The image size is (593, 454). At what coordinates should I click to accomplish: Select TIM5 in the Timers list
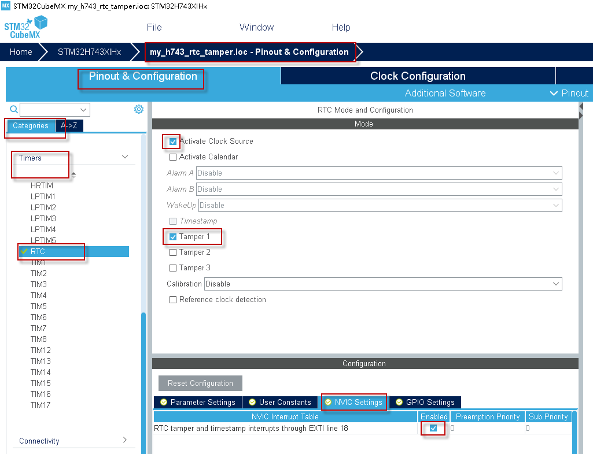(39, 306)
